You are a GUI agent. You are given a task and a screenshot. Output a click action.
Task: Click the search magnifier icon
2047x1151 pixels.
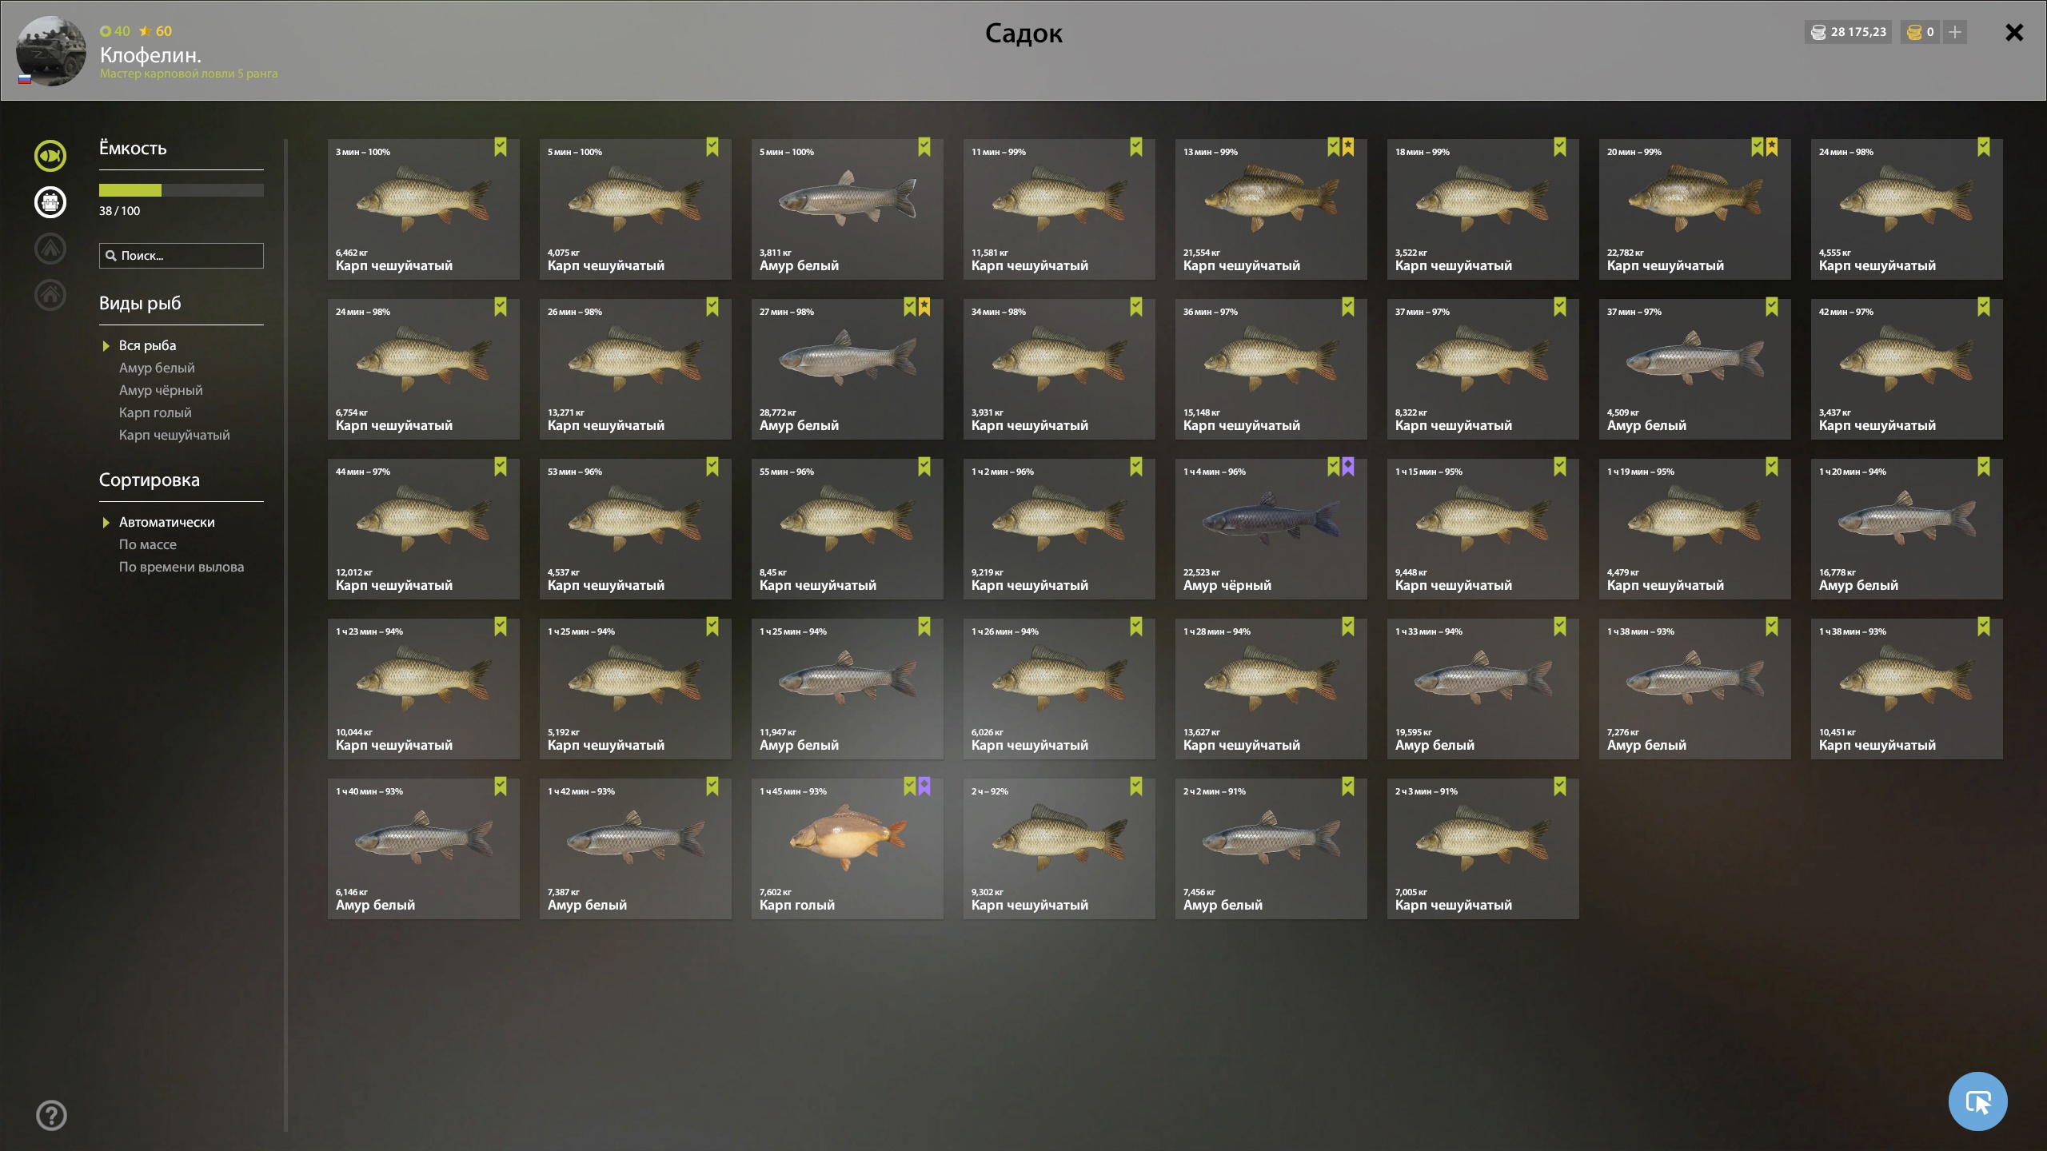click(111, 256)
